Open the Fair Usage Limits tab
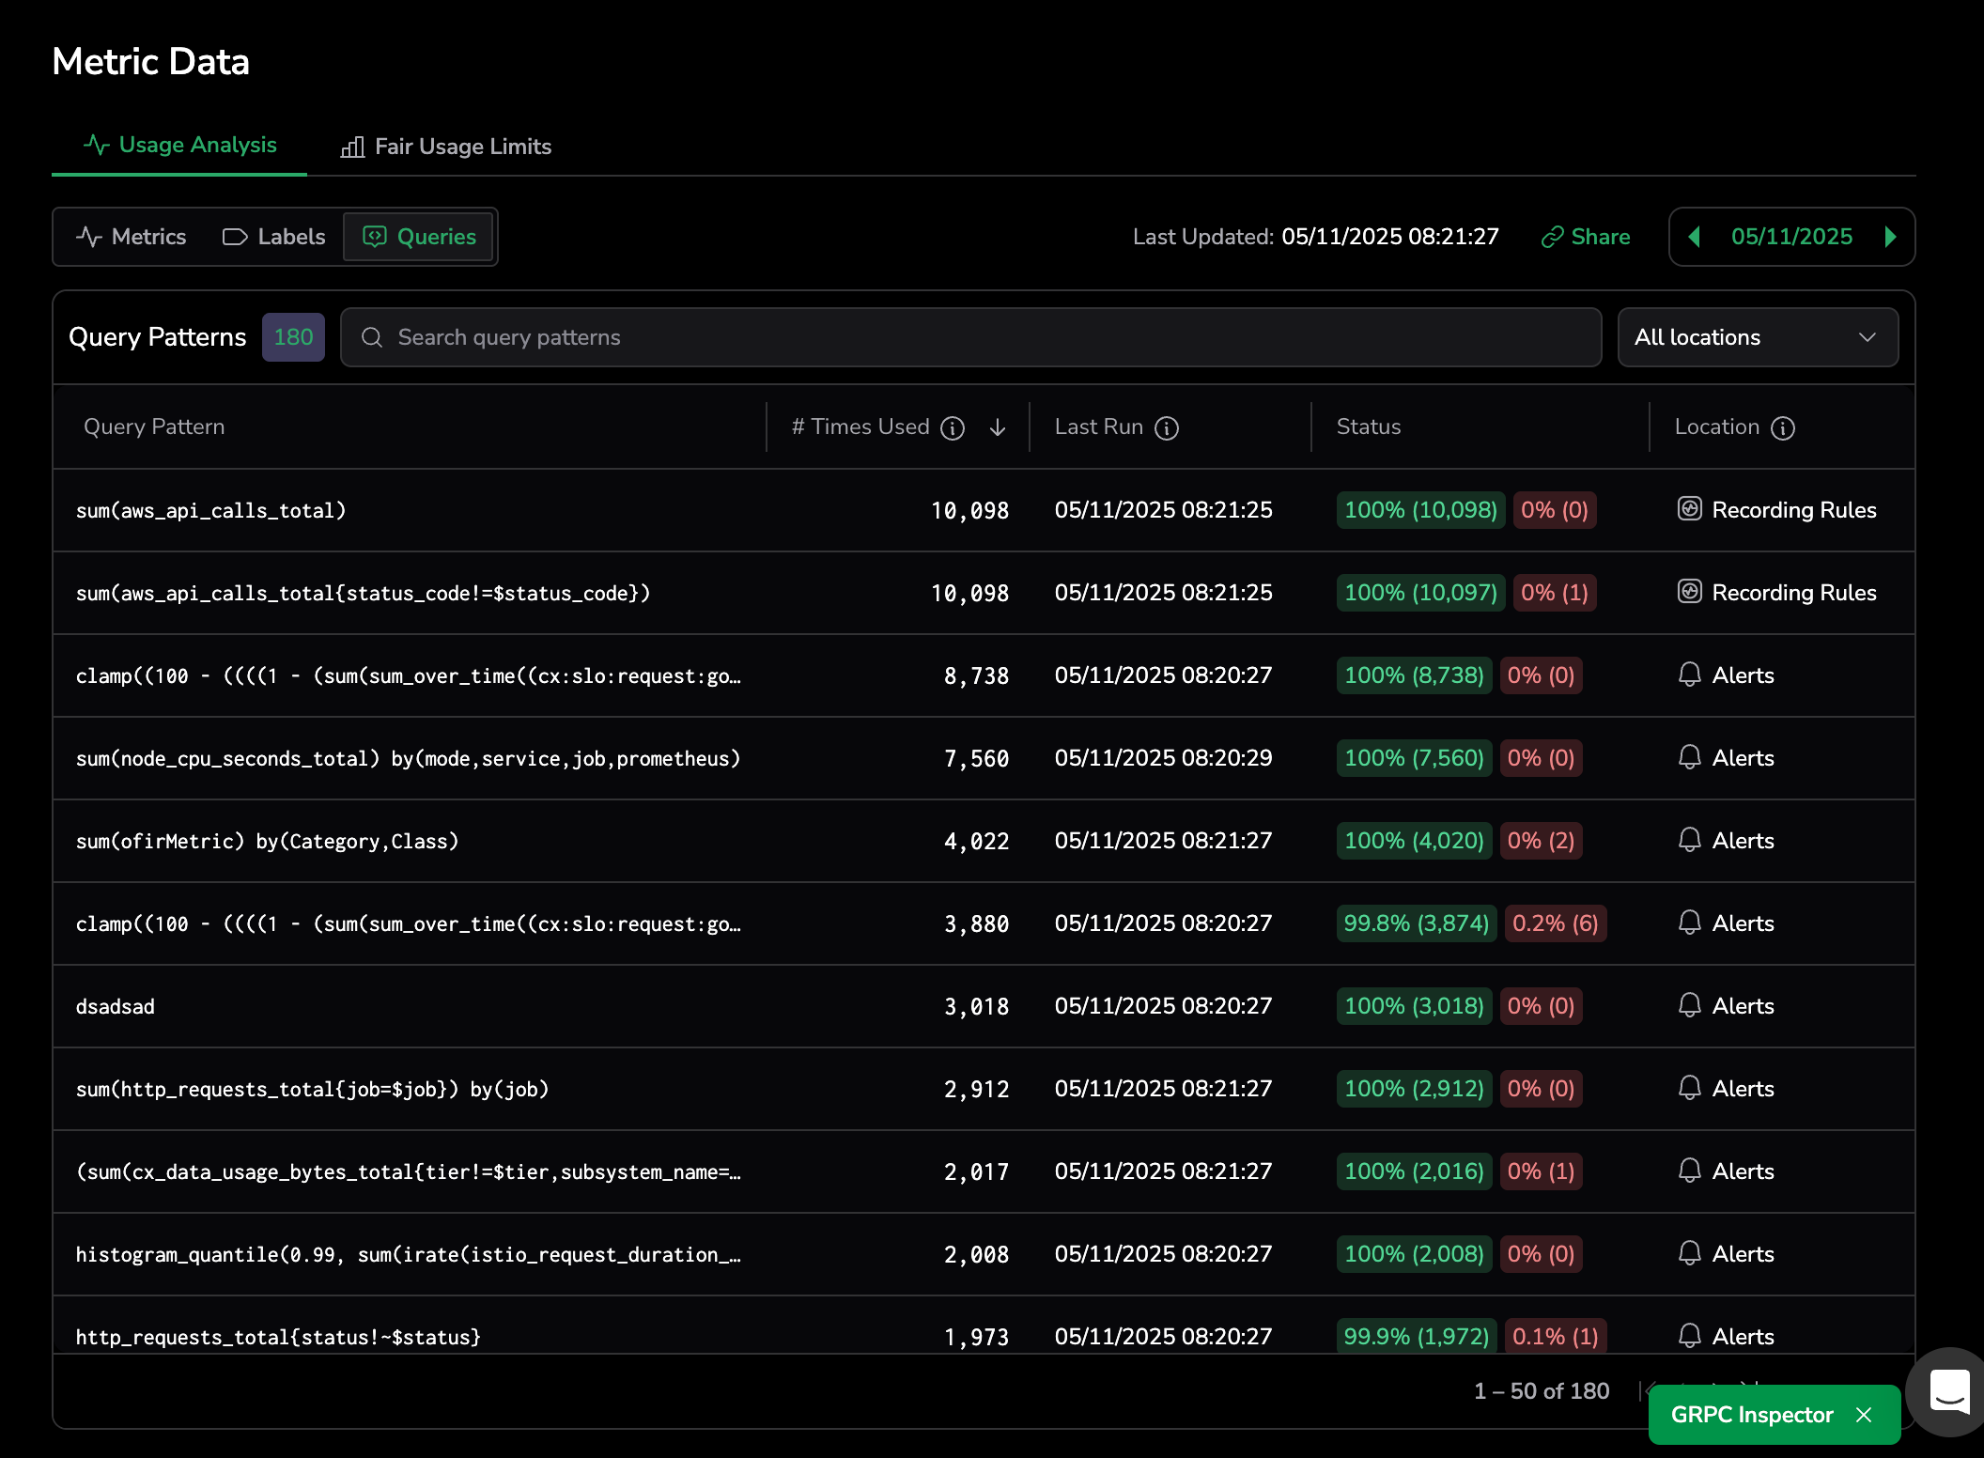The width and height of the screenshot is (1984, 1458). click(x=445, y=147)
